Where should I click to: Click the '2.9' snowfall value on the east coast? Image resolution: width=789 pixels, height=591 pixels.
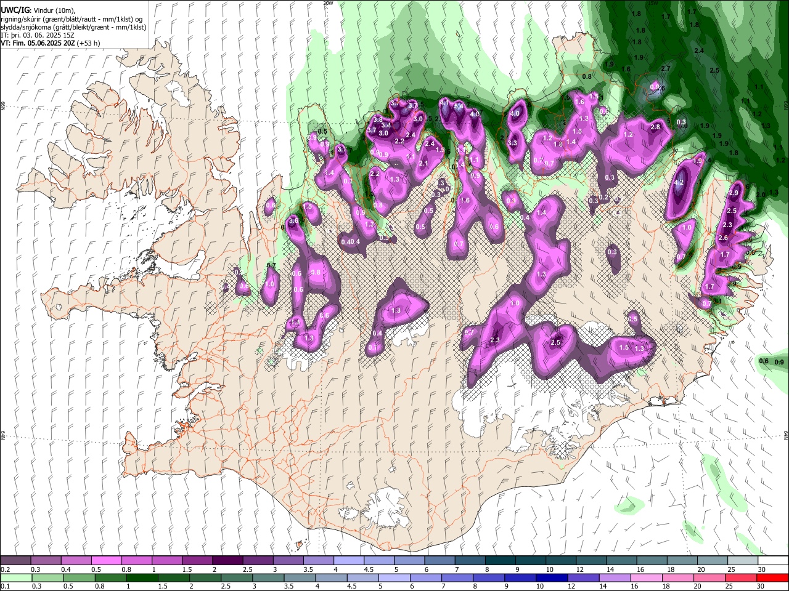pyautogui.click(x=734, y=193)
